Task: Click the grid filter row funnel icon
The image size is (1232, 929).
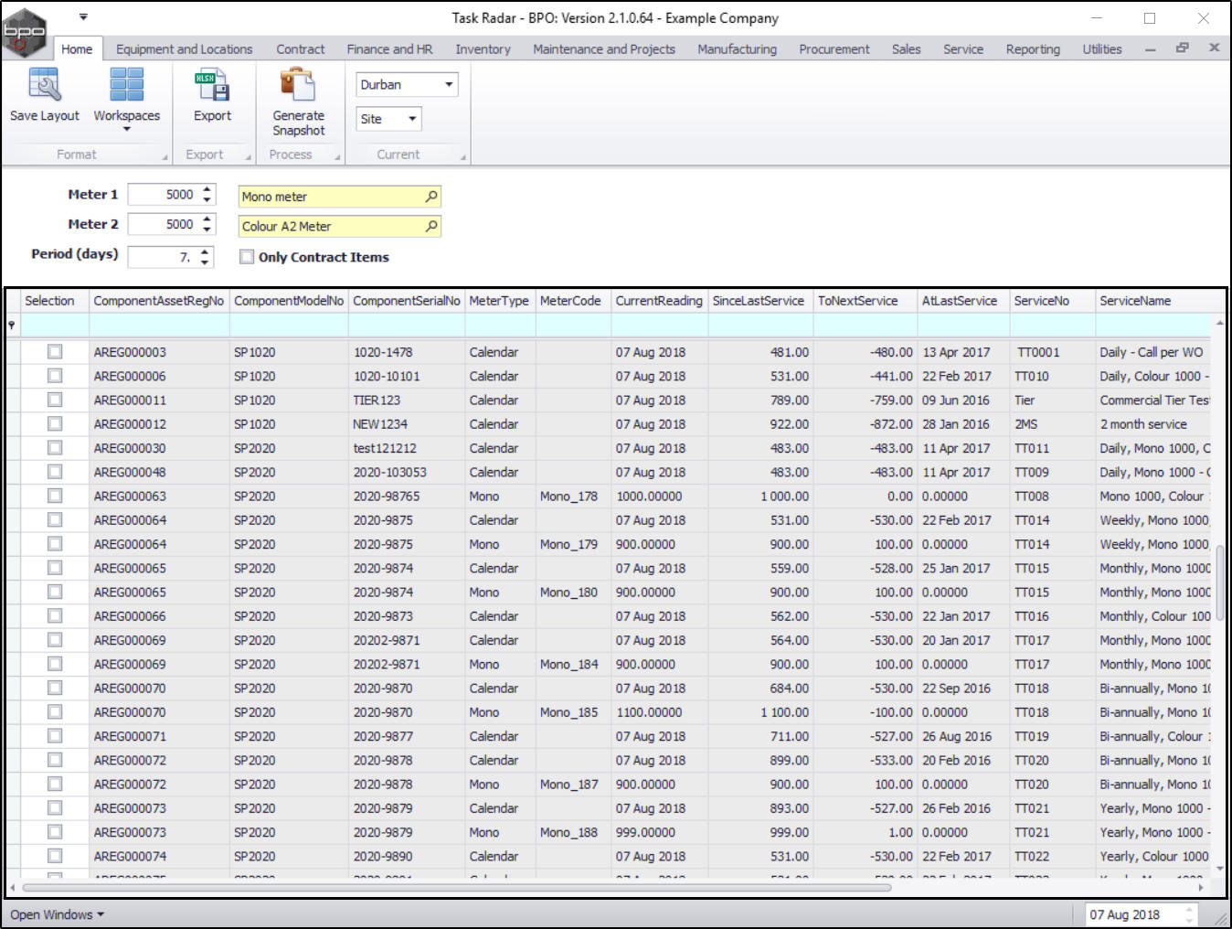Action: [x=12, y=326]
